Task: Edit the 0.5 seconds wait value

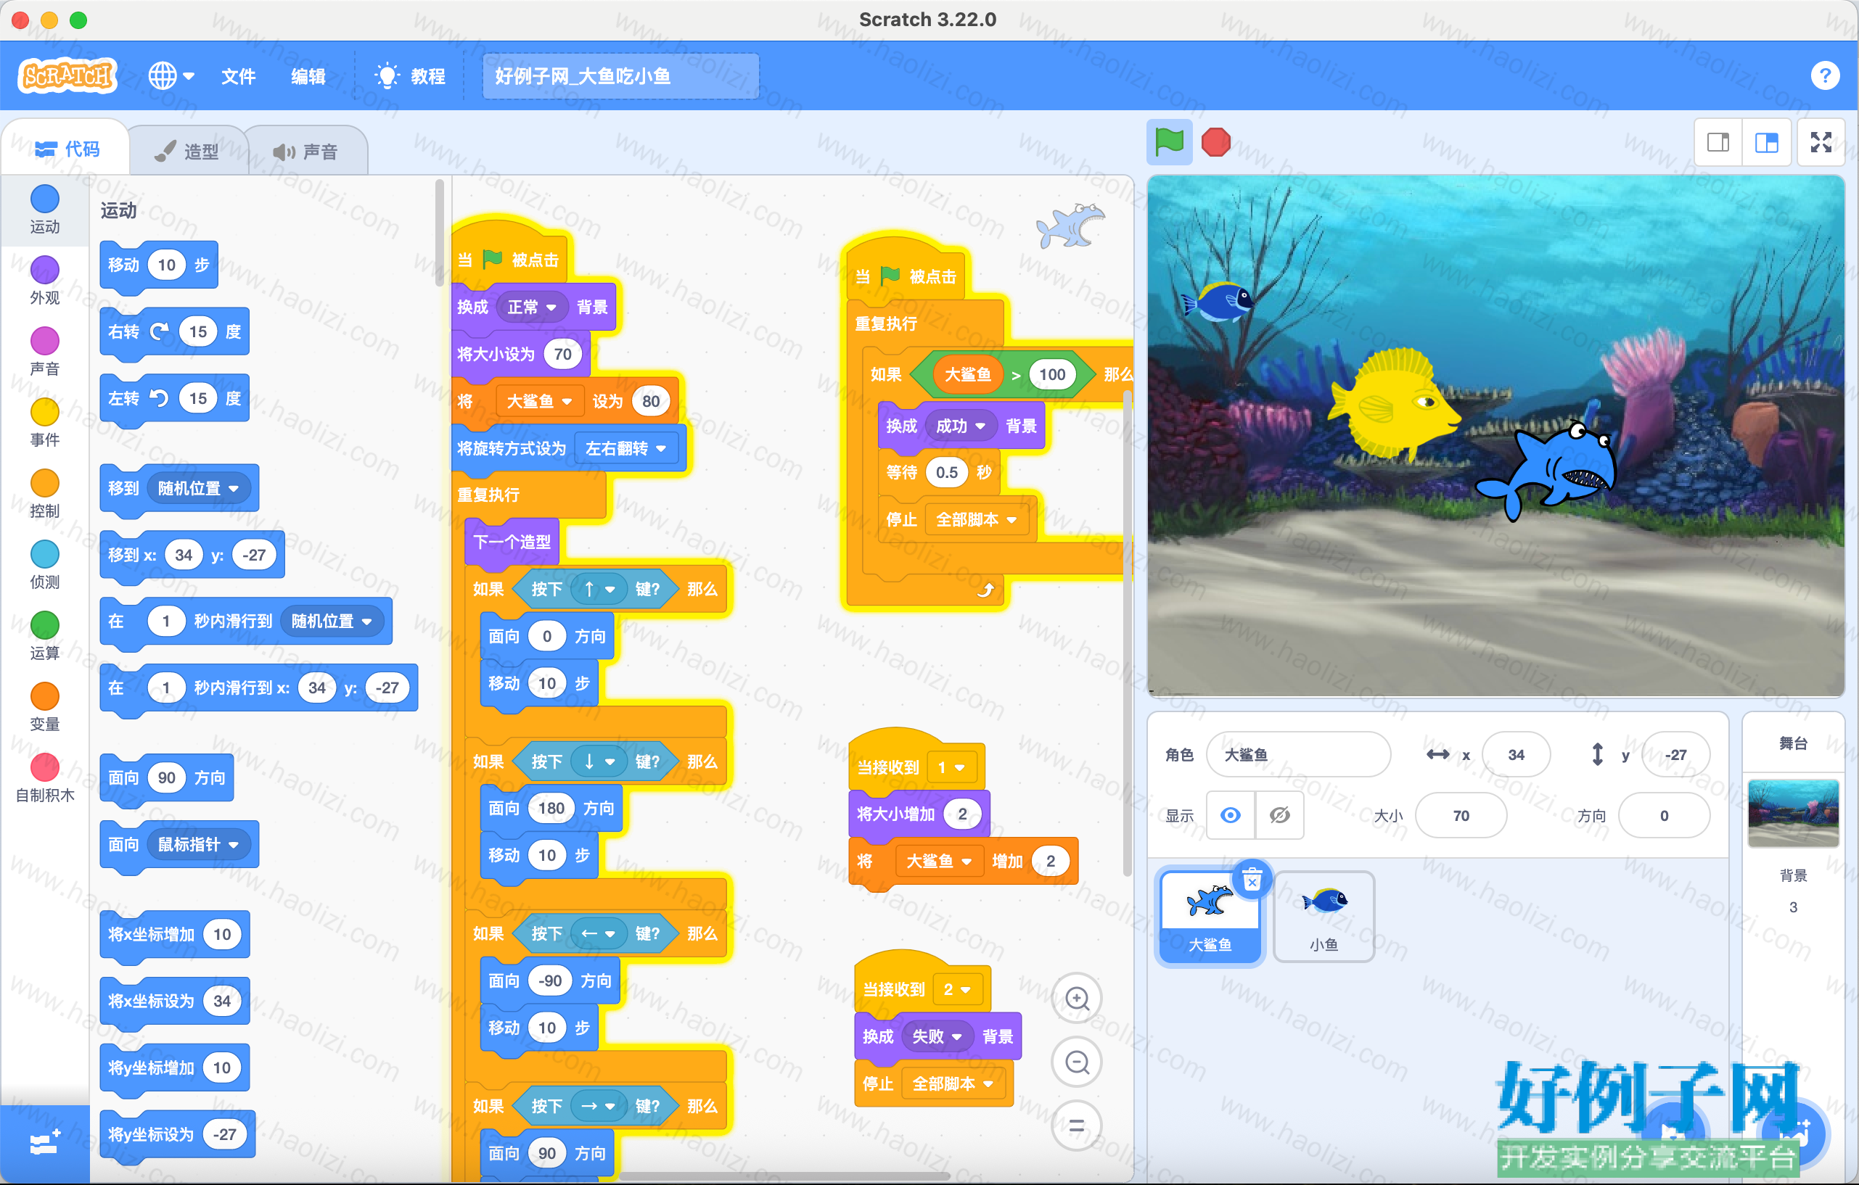Action: (946, 472)
